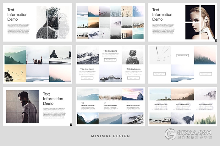Click the chat icon above third Demo Text Information
The height and width of the screenshot is (146, 220).
pyautogui.click(x=127, y=102)
